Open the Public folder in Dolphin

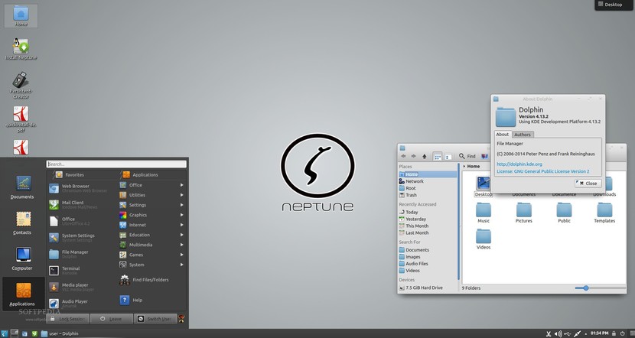564,213
